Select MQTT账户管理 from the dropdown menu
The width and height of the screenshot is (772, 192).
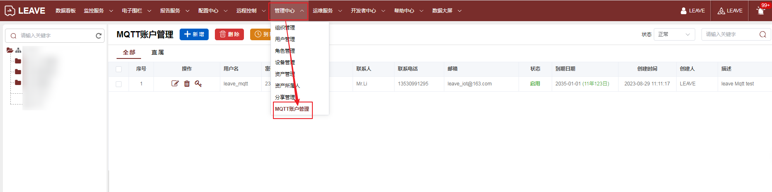coord(292,109)
